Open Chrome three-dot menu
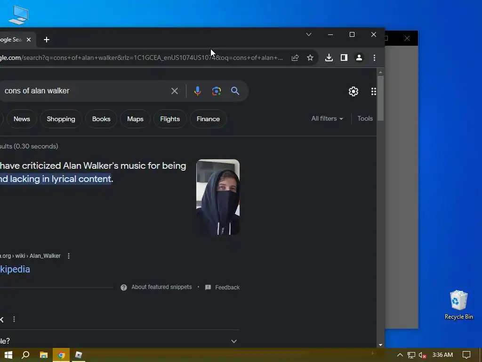The height and width of the screenshot is (362, 482). pos(374,58)
